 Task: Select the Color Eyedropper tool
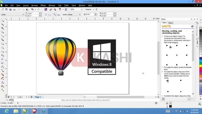(2, 78)
